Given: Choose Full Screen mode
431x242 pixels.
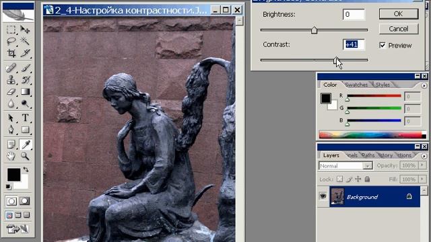Looking at the screenshot, I should pos(27,215).
